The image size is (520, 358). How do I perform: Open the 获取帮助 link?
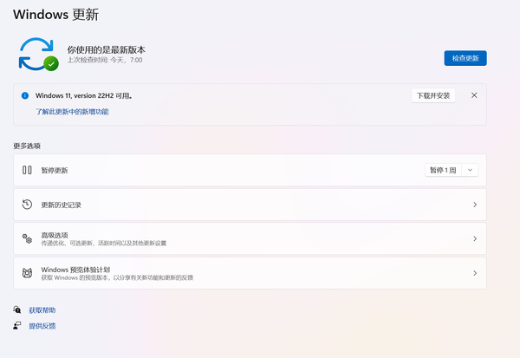click(42, 310)
